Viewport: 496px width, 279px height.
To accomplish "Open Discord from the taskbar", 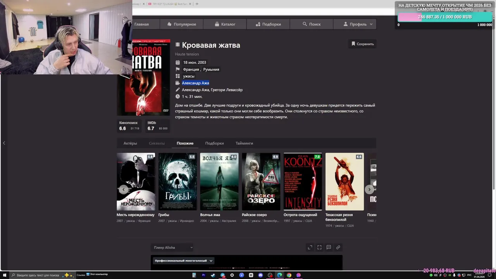I will (260, 275).
